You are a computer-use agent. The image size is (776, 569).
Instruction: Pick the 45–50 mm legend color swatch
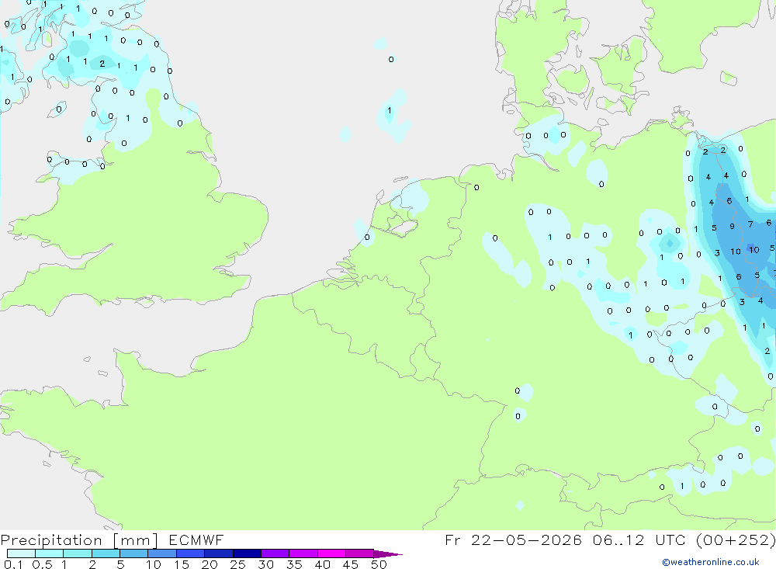[360, 553]
